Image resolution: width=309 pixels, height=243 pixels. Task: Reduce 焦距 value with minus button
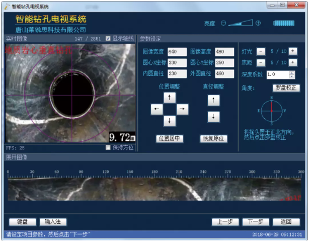point(260,63)
